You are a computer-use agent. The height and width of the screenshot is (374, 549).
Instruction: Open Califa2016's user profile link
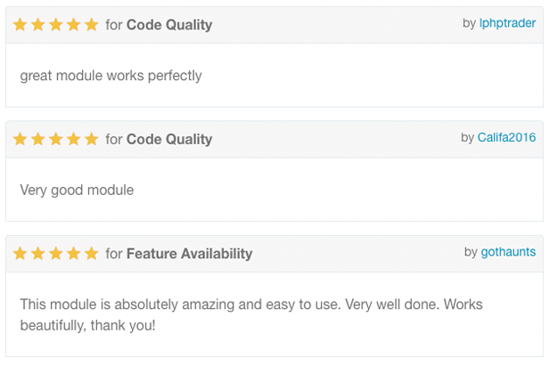[x=506, y=137]
